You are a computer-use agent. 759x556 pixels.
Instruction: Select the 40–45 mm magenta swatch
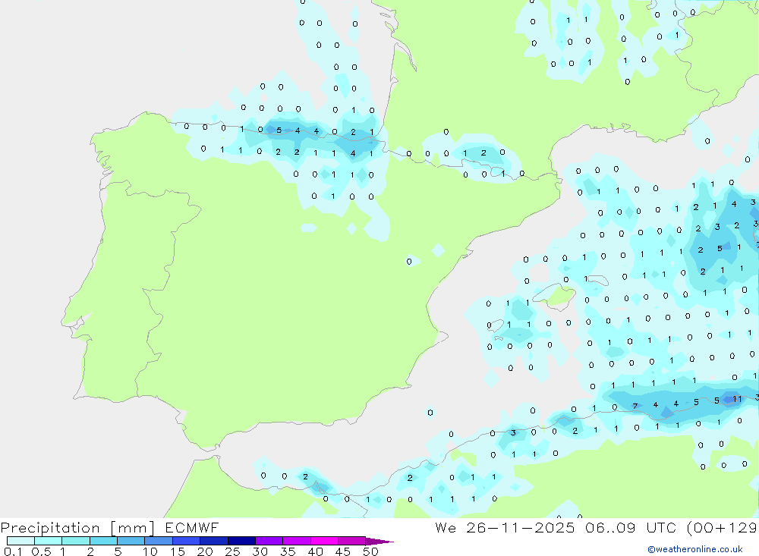click(x=324, y=541)
